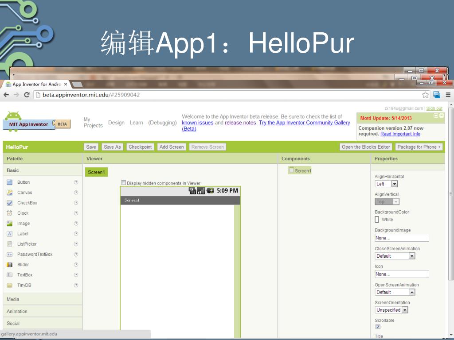Open the AlignVertical Top dropdown
The height and width of the screenshot is (340, 454).
(x=387, y=201)
